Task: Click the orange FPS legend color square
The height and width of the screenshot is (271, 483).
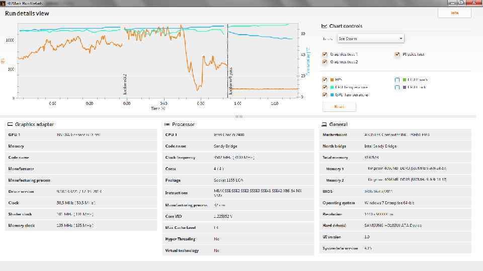Action: click(x=332, y=80)
